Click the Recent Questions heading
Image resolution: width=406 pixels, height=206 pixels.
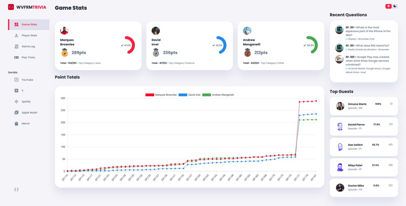pyautogui.click(x=348, y=15)
